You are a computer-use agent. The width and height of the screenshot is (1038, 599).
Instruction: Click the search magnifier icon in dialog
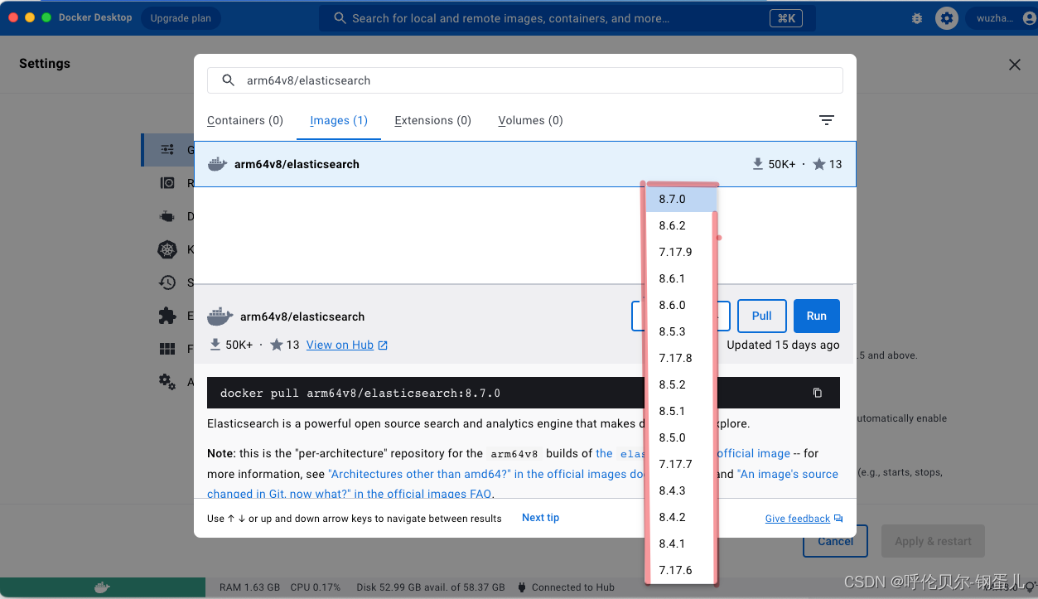click(x=229, y=80)
